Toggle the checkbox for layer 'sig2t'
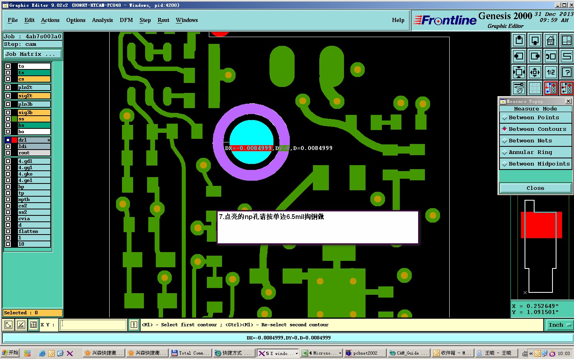This screenshot has height=359, width=574. point(8,96)
